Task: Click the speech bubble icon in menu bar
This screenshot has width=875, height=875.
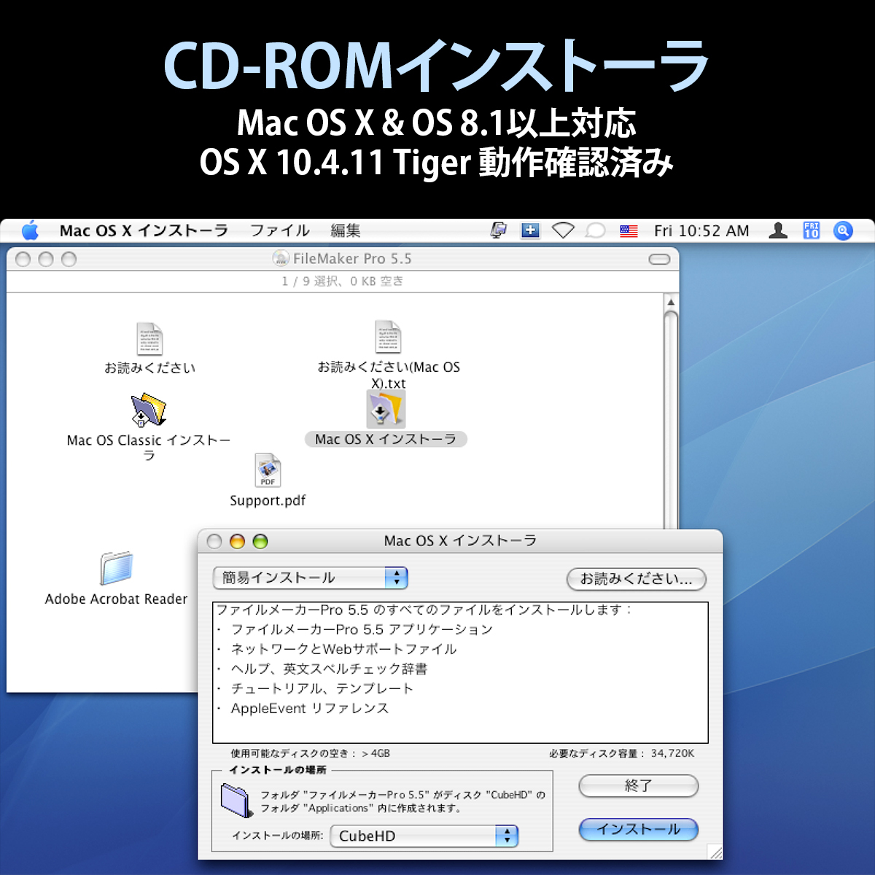Action: pos(596,231)
